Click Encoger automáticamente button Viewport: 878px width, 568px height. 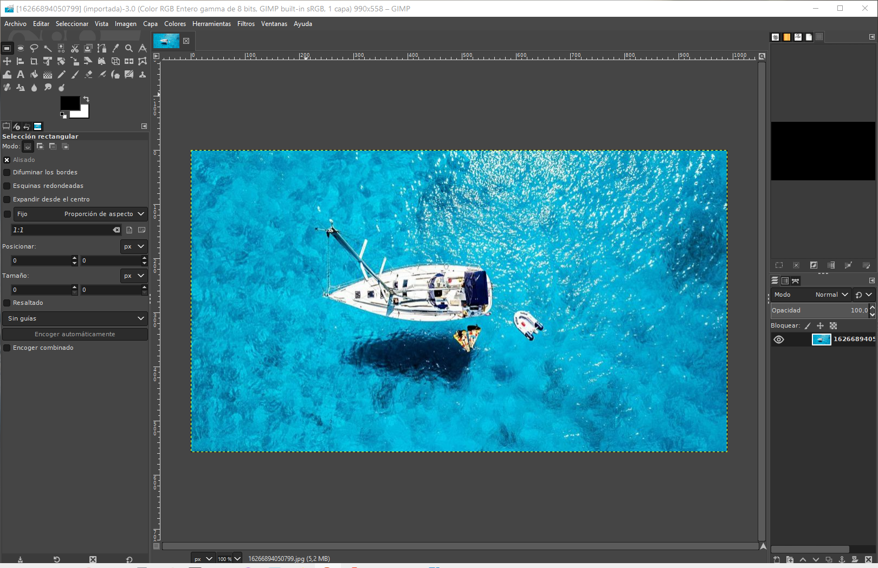(x=75, y=334)
